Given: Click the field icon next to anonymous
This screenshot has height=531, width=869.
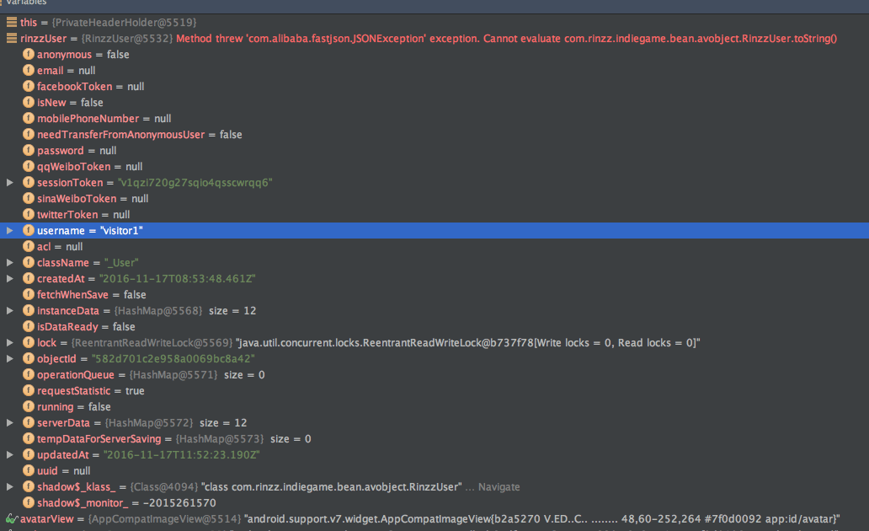Looking at the screenshot, I should coord(29,55).
